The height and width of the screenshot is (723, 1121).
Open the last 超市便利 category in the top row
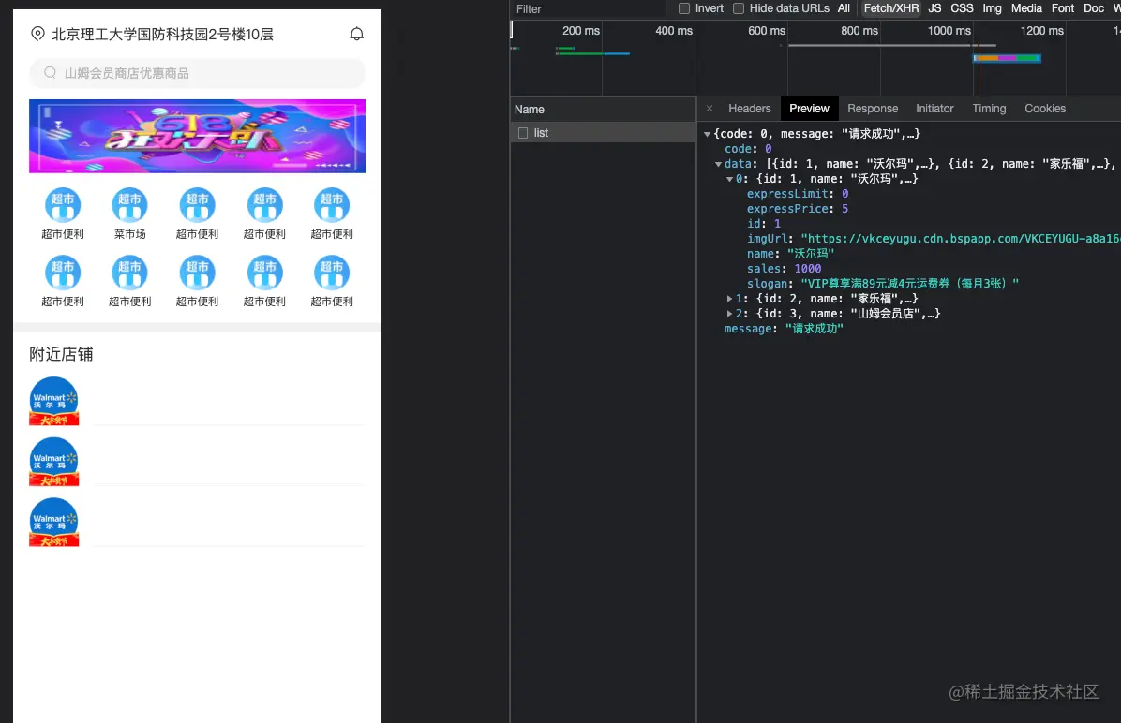[332, 205]
